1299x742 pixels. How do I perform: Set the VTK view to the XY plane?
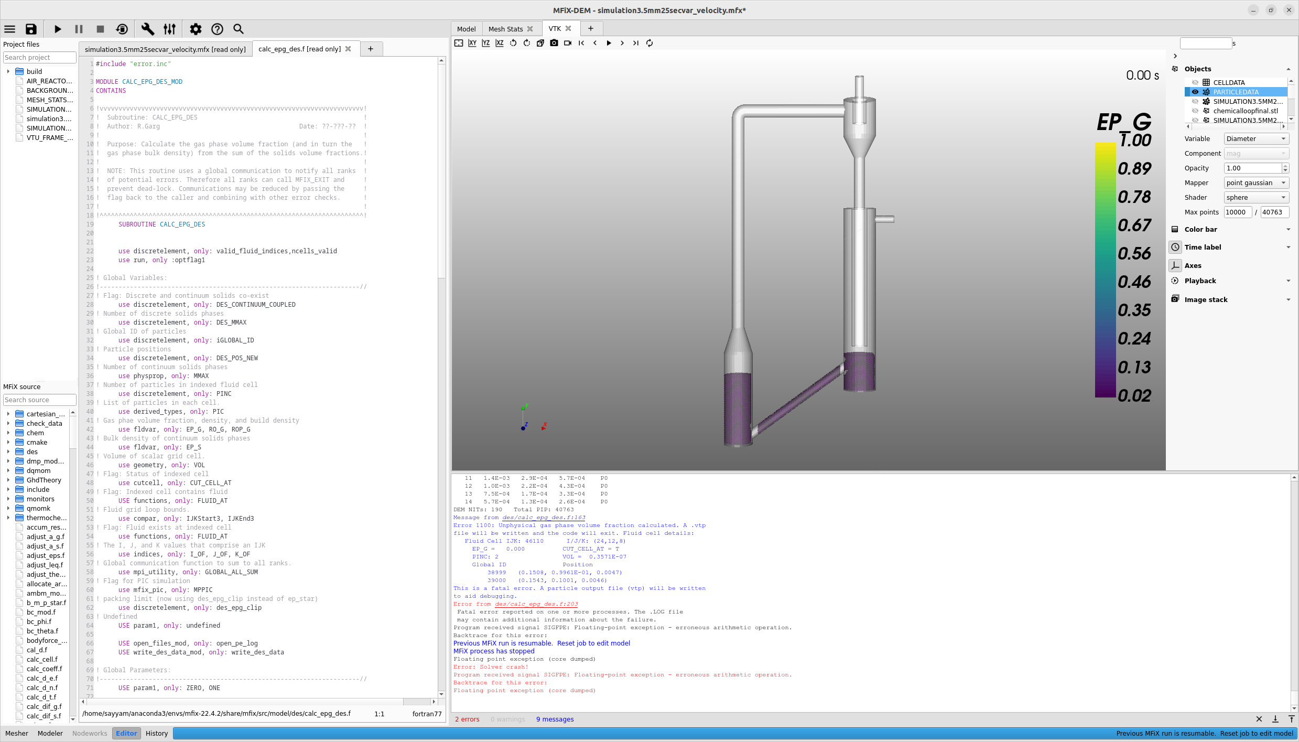[472, 43]
